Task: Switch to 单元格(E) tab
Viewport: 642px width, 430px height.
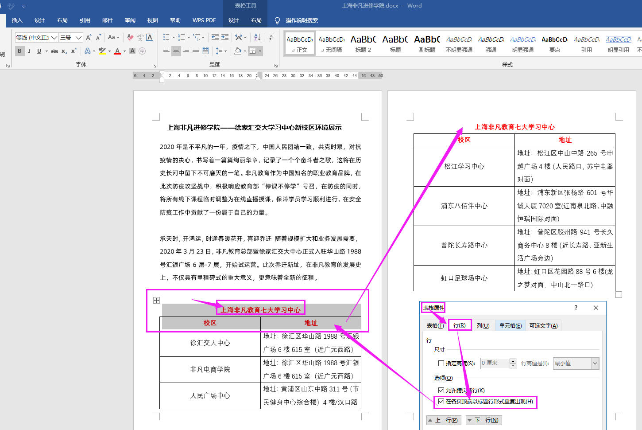Action: click(511, 325)
